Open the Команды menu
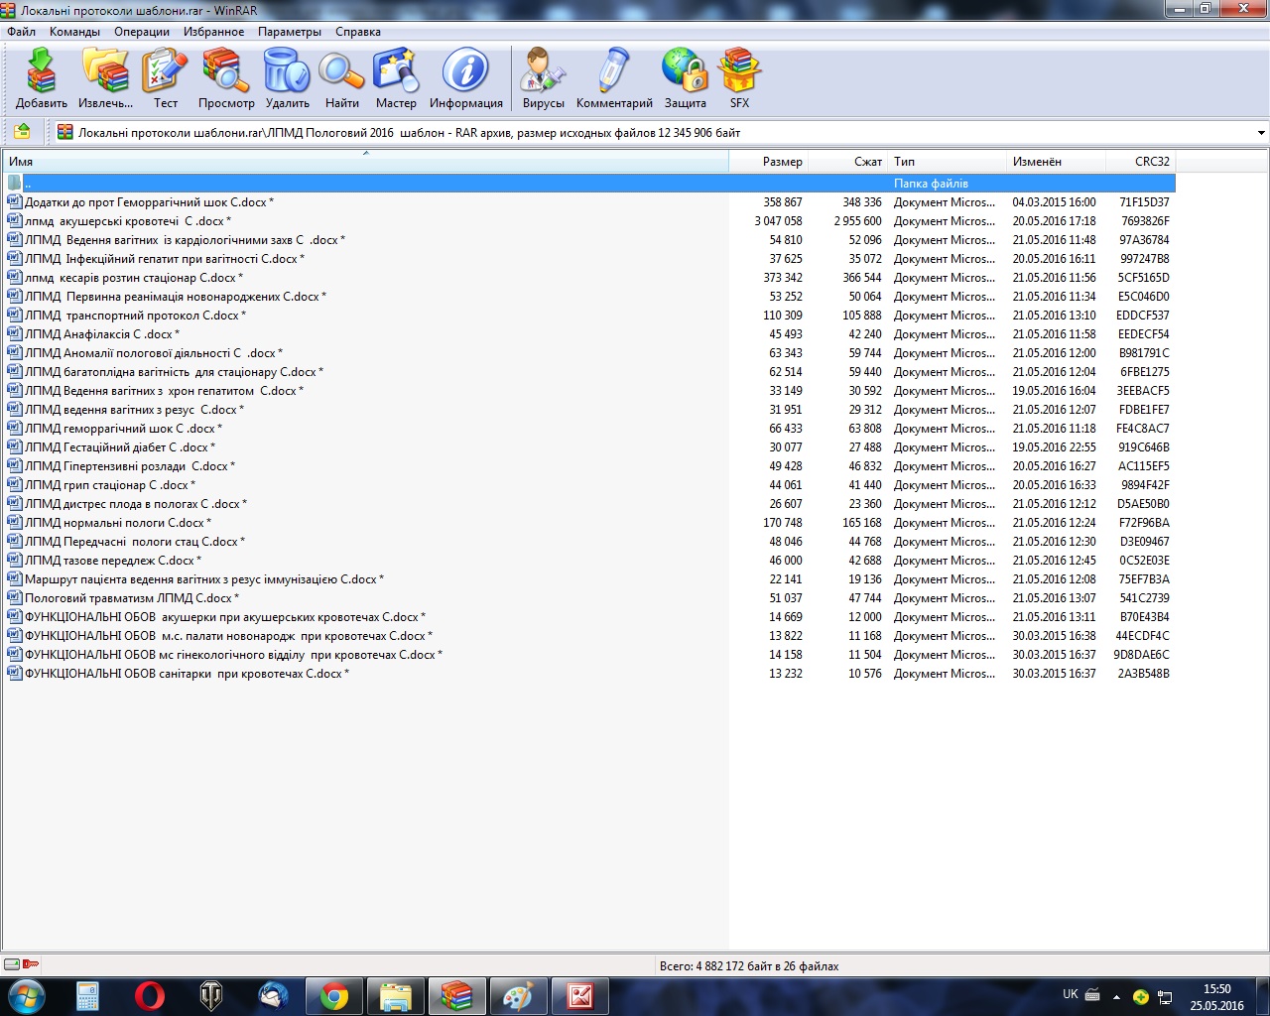The image size is (1270, 1016). tap(74, 32)
